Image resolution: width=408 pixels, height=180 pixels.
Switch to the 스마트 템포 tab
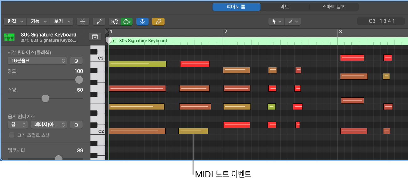pos(334,7)
